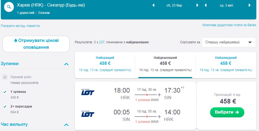Image resolution: width=259 pixels, height=131 pixels.
Task: Uncheck the 1 зупинка filter
Action: 5,92
